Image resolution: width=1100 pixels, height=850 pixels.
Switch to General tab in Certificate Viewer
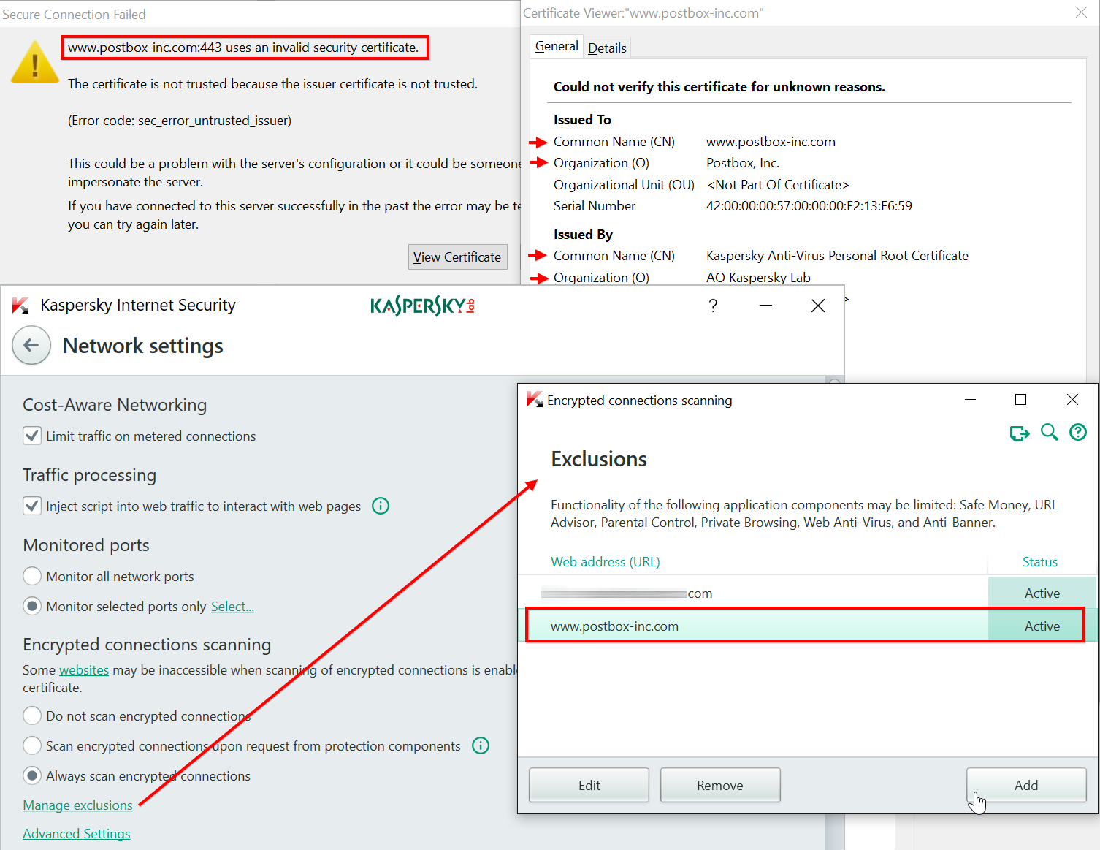pyautogui.click(x=557, y=46)
